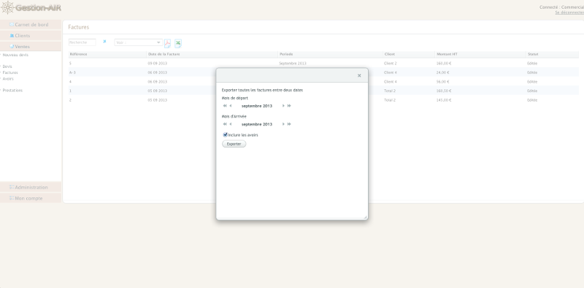Open the Administration menu section
Viewport: 584px width, 288px height.
(x=31, y=187)
